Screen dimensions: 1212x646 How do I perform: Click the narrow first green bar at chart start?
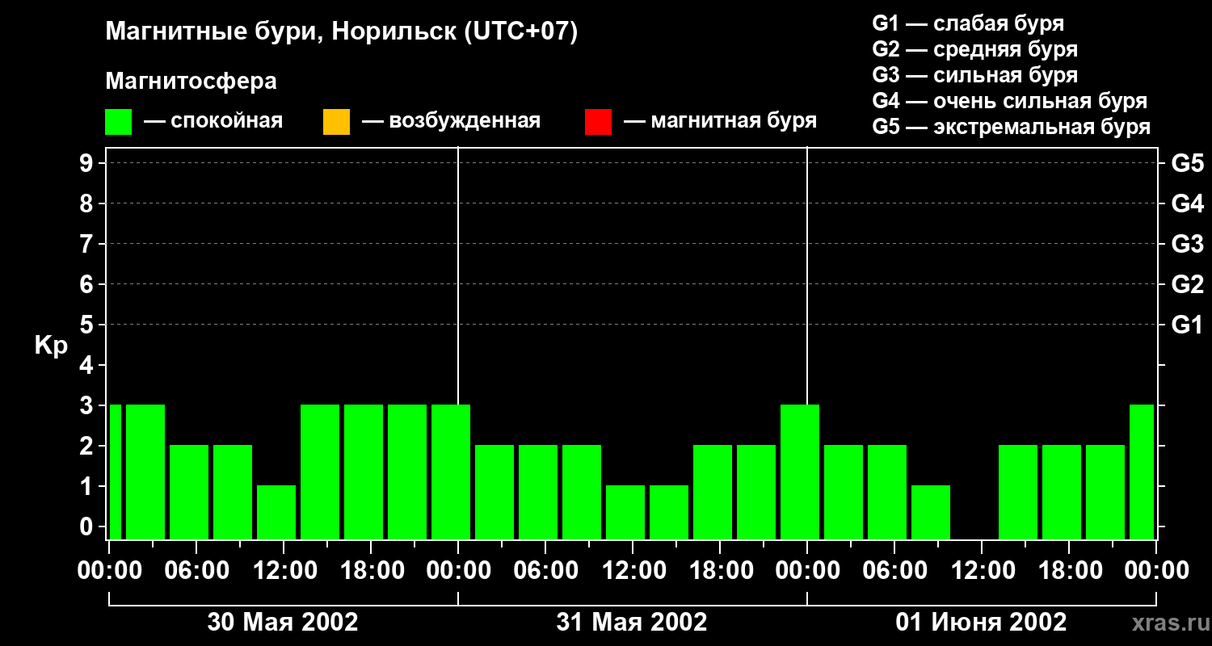click(x=115, y=472)
